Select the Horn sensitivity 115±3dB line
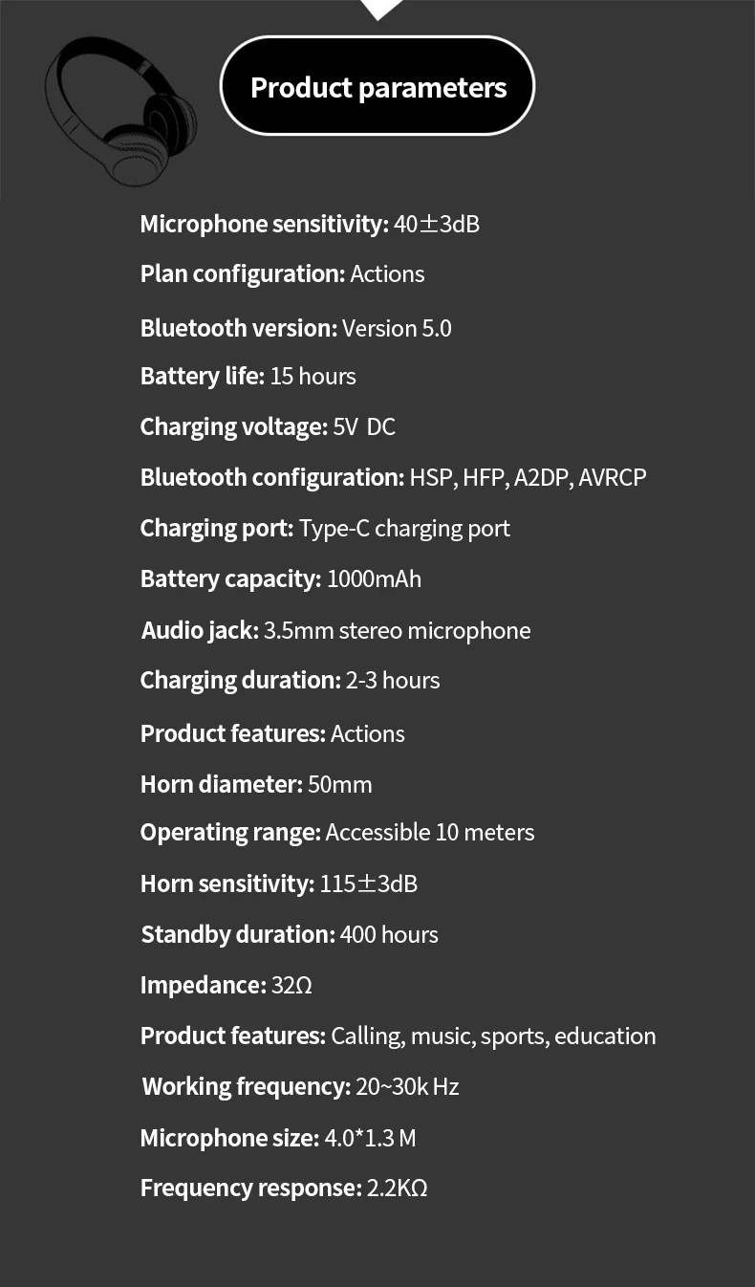Image resolution: width=755 pixels, height=1287 pixels. tap(279, 884)
